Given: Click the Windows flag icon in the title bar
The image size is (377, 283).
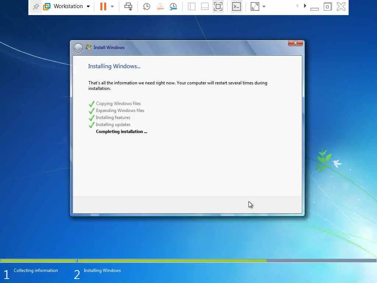Looking at the screenshot, I should point(88,48).
